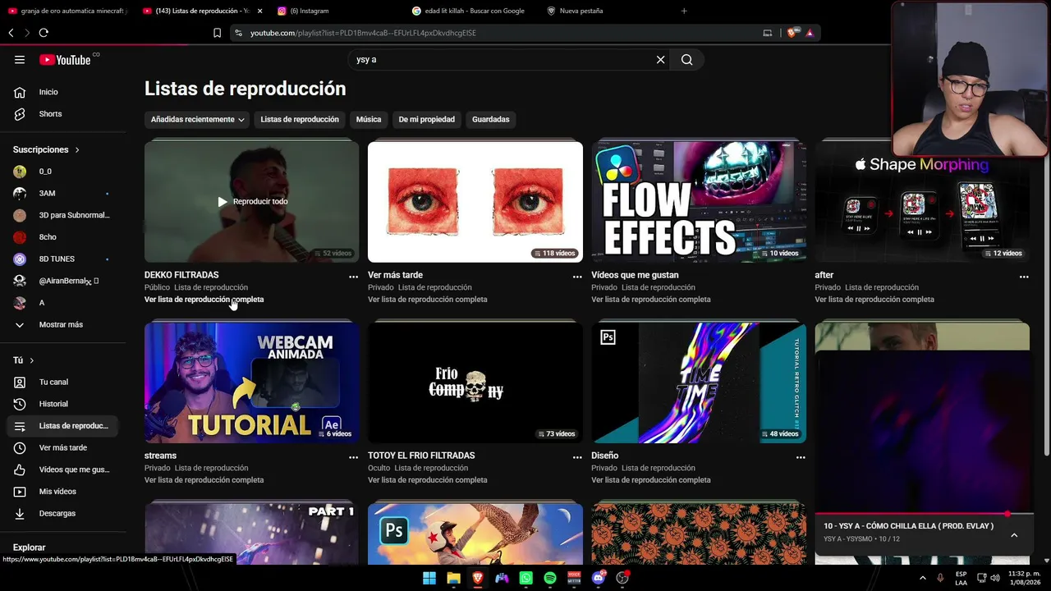This screenshot has height=591, width=1051.
Task: Go to the YouTube home logo
Action: point(66,60)
